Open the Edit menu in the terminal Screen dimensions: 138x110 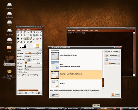pyautogui.click(x=74, y=30)
